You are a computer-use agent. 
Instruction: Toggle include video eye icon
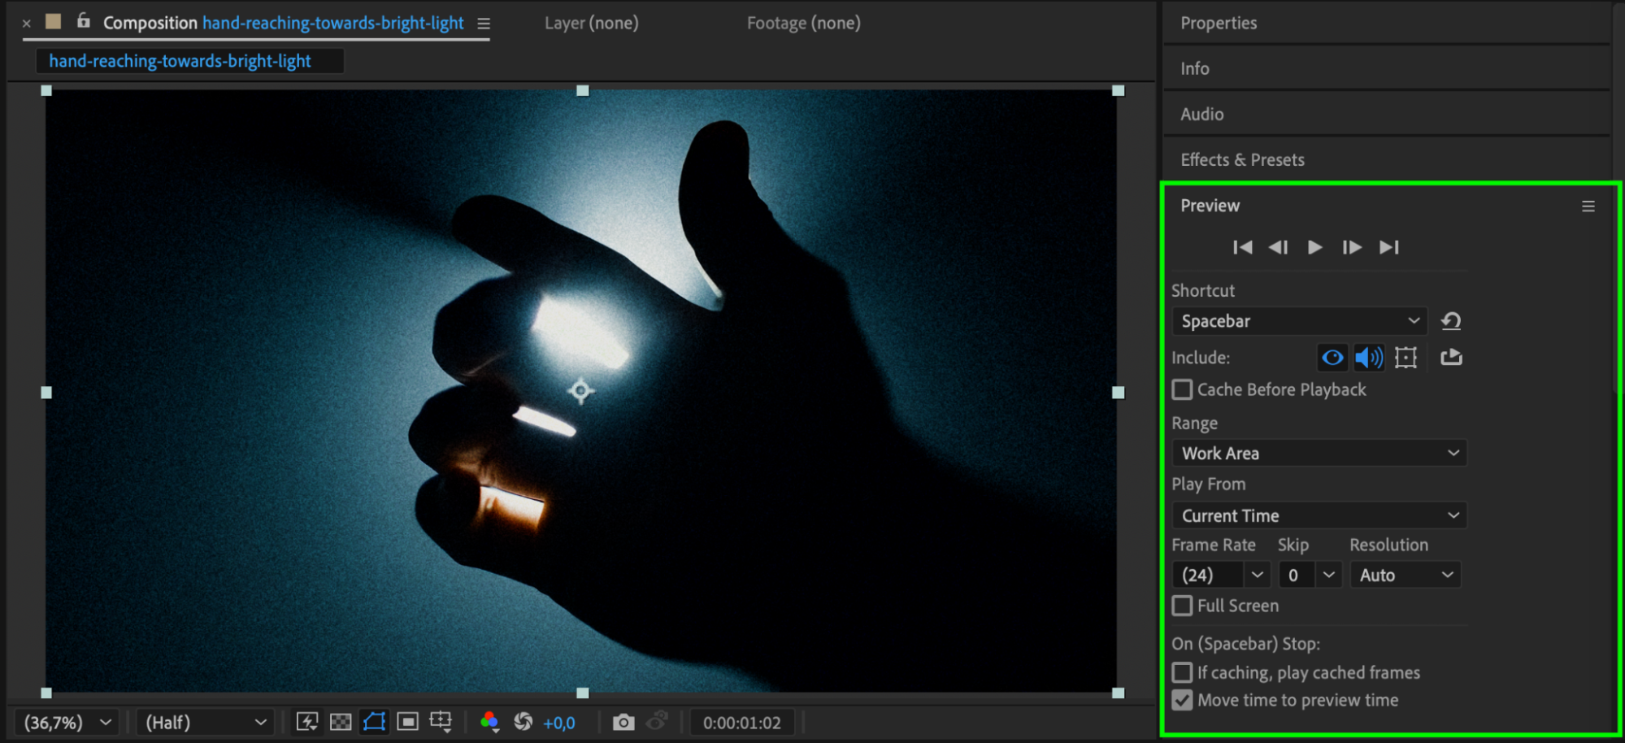[x=1332, y=358]
